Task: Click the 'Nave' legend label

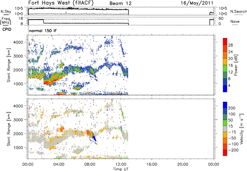Action: (235, 21)
